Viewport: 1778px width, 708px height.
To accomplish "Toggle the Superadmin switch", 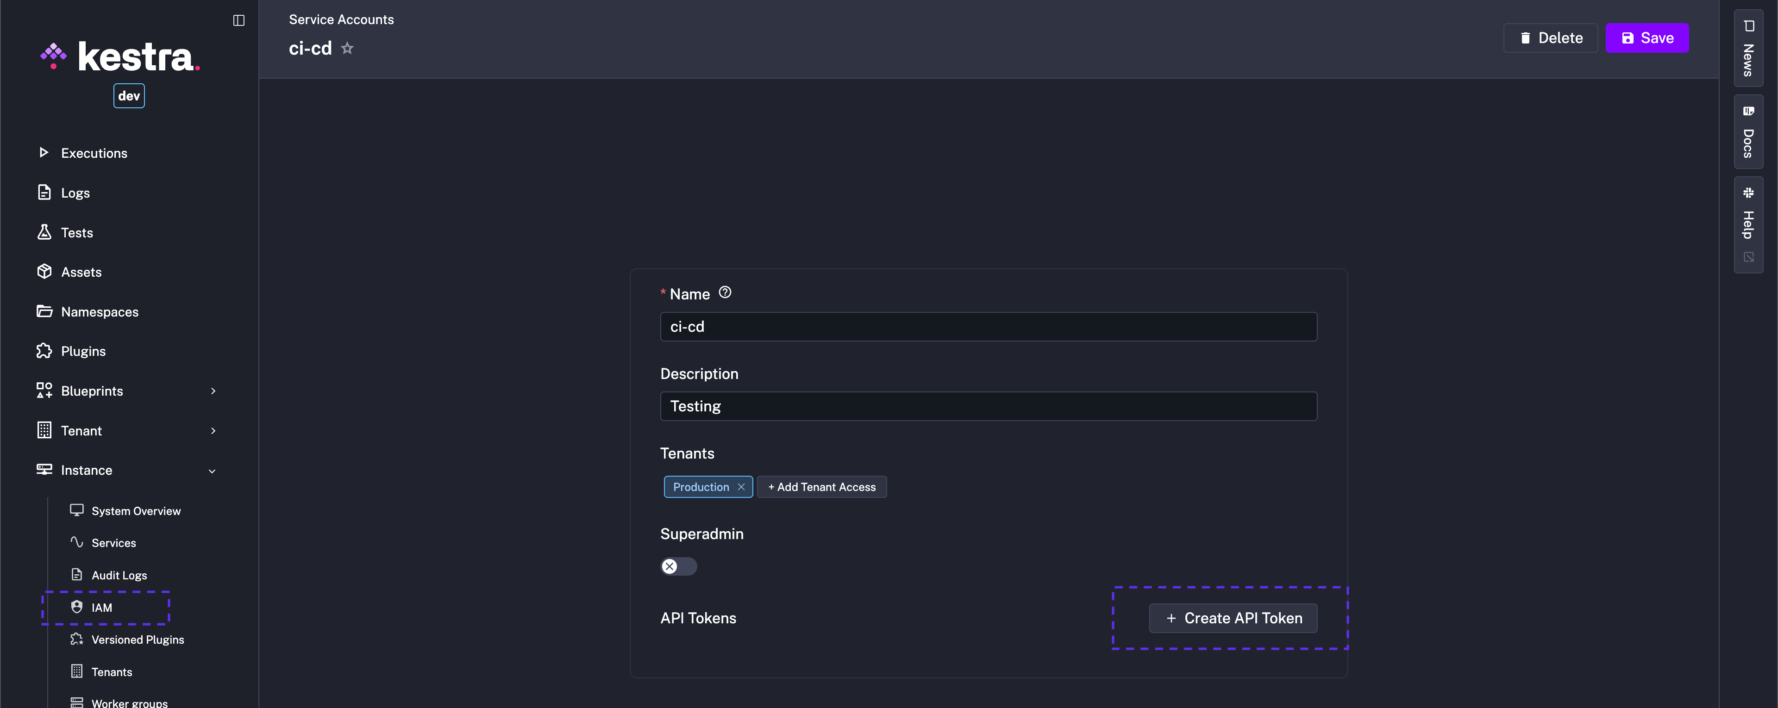I will (678, 566).
